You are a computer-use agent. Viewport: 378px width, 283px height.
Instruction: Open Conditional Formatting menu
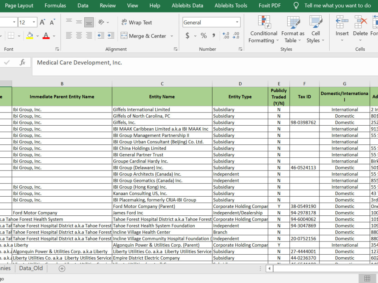(263, 29)
